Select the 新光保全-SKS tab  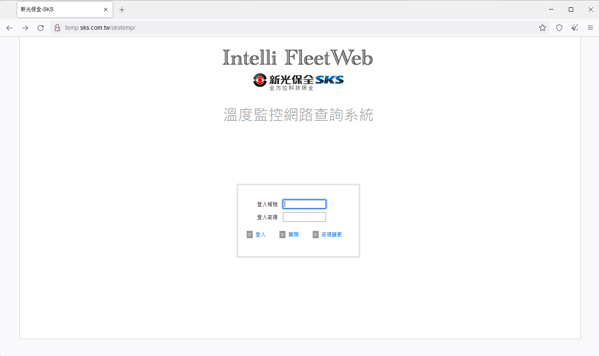pos(65,9)
